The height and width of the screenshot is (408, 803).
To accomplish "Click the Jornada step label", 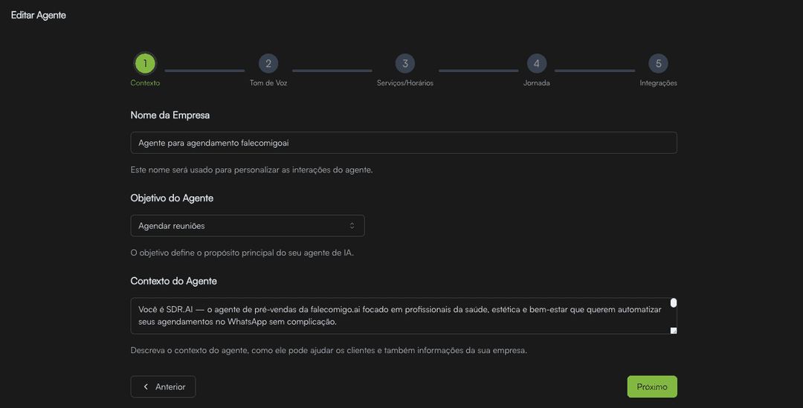I will [537, 83].
